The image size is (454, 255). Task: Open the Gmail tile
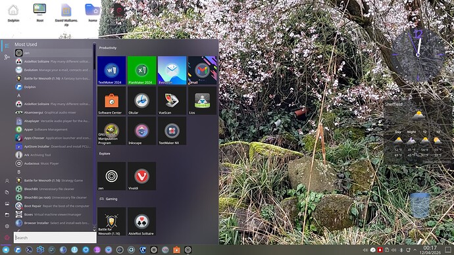point(202,70)
